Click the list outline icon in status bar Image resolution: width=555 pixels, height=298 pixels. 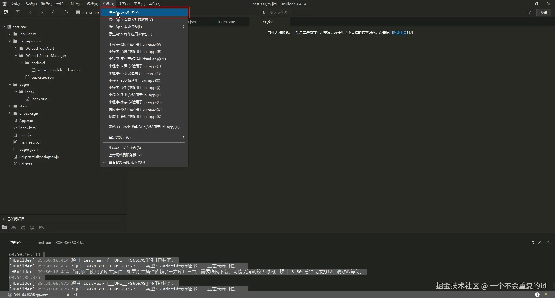tap(67, 295)
